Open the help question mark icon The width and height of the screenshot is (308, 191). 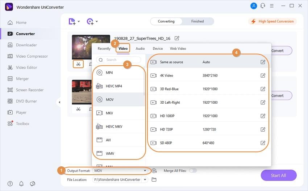click(10, 184)
